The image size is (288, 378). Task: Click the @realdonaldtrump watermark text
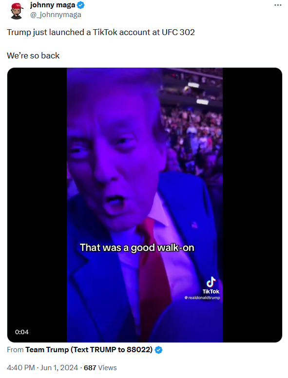pyautogui.click(x=202, y=298)
